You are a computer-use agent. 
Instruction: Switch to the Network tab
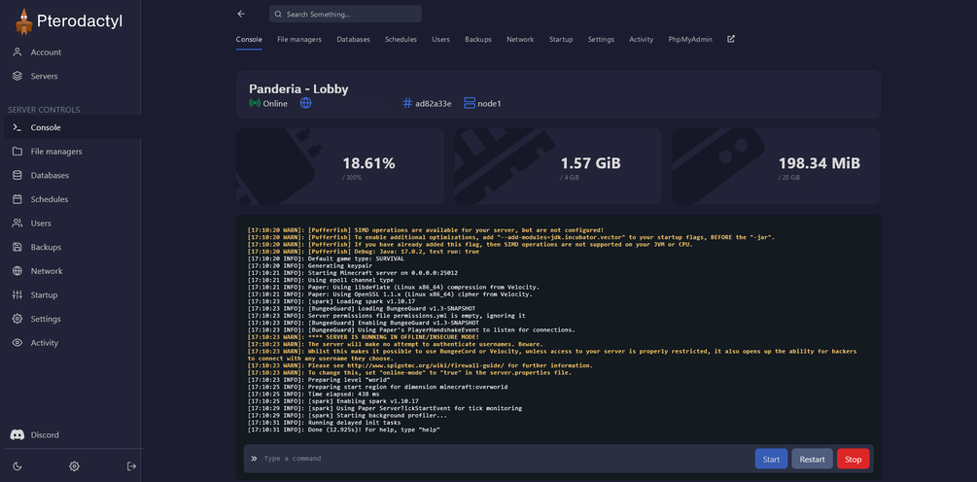(520, 39)
